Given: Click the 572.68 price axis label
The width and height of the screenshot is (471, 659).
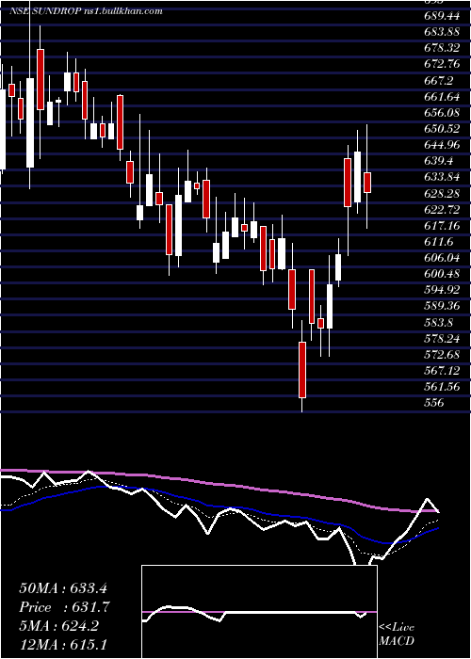Looking at the screenshot, I should click(442, 354).
